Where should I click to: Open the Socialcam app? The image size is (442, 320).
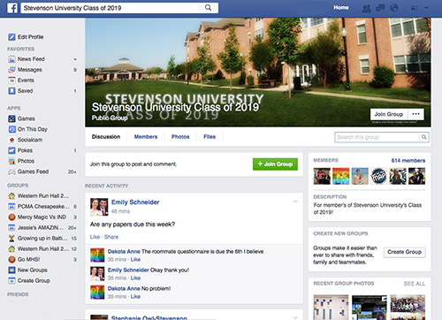pos(30,140)
